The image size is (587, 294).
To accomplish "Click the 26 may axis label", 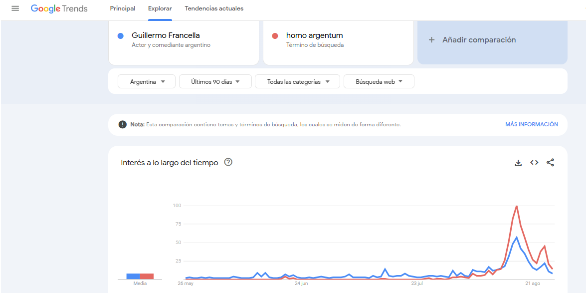I will [x=186, y=284].
